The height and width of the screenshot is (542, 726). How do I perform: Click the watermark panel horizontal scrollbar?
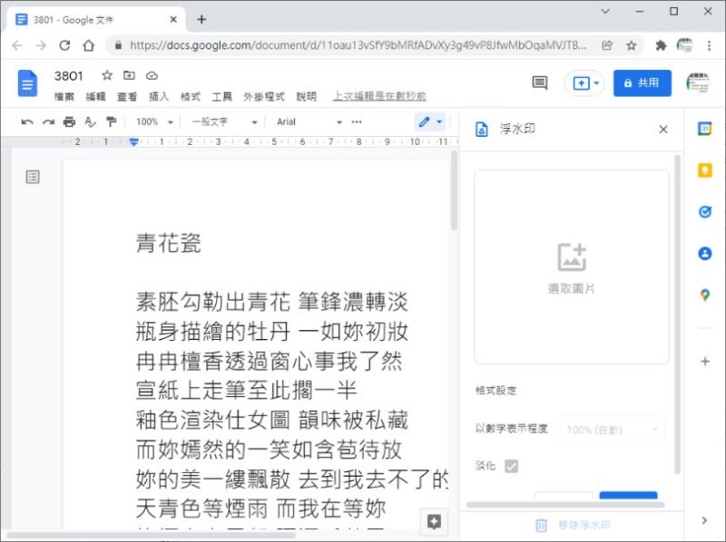tap(565, 505)
